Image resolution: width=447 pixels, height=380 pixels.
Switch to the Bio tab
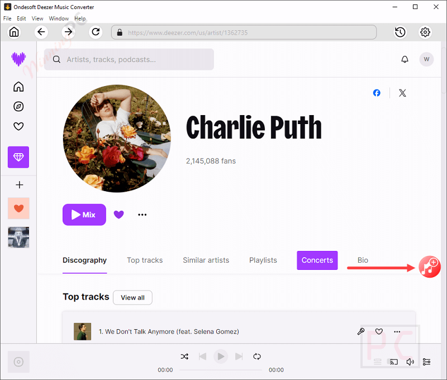coord(363,260)
